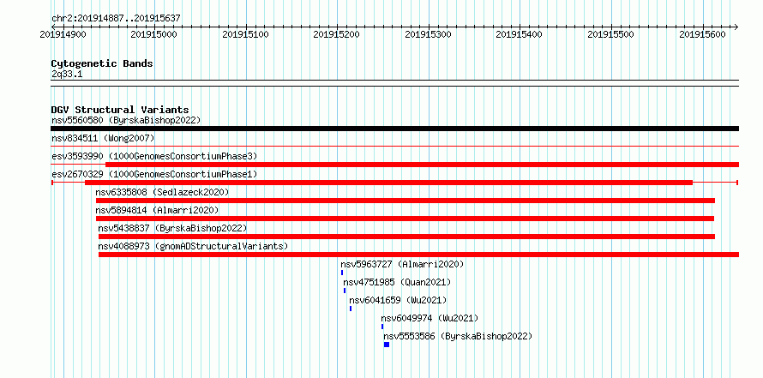The height and width of the screenshot is (378, 763).
Task: Click the 201915400 ruler position
Action: pos(519,34)
